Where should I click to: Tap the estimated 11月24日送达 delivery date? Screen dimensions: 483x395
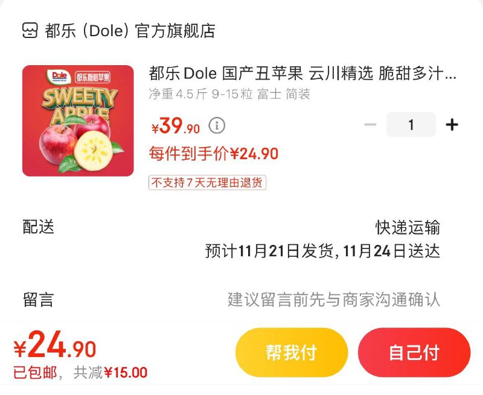pos(391,251)
